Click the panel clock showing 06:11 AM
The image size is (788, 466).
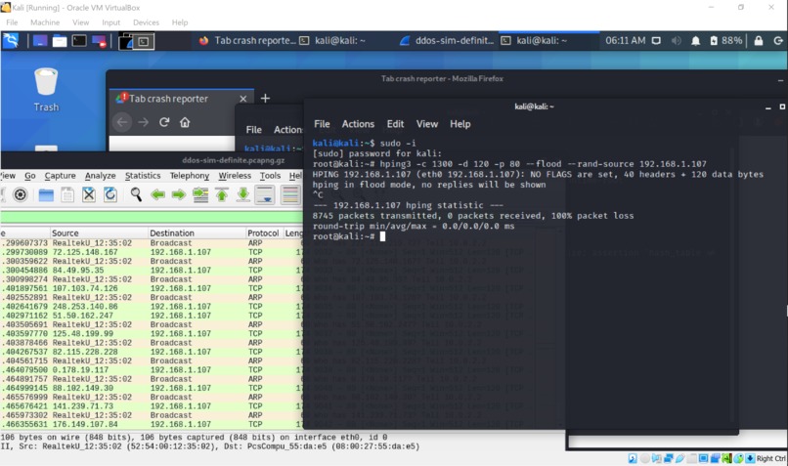tap(625, 41)
